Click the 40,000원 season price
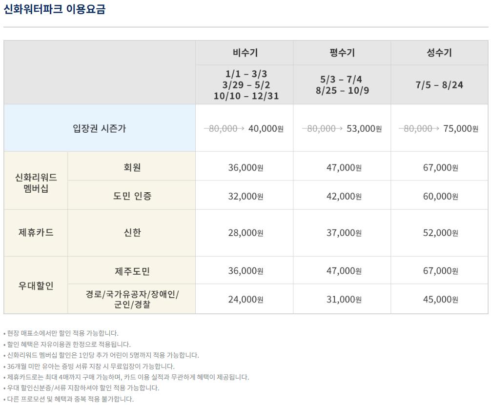The image size is (491, 405). point(266,129)
